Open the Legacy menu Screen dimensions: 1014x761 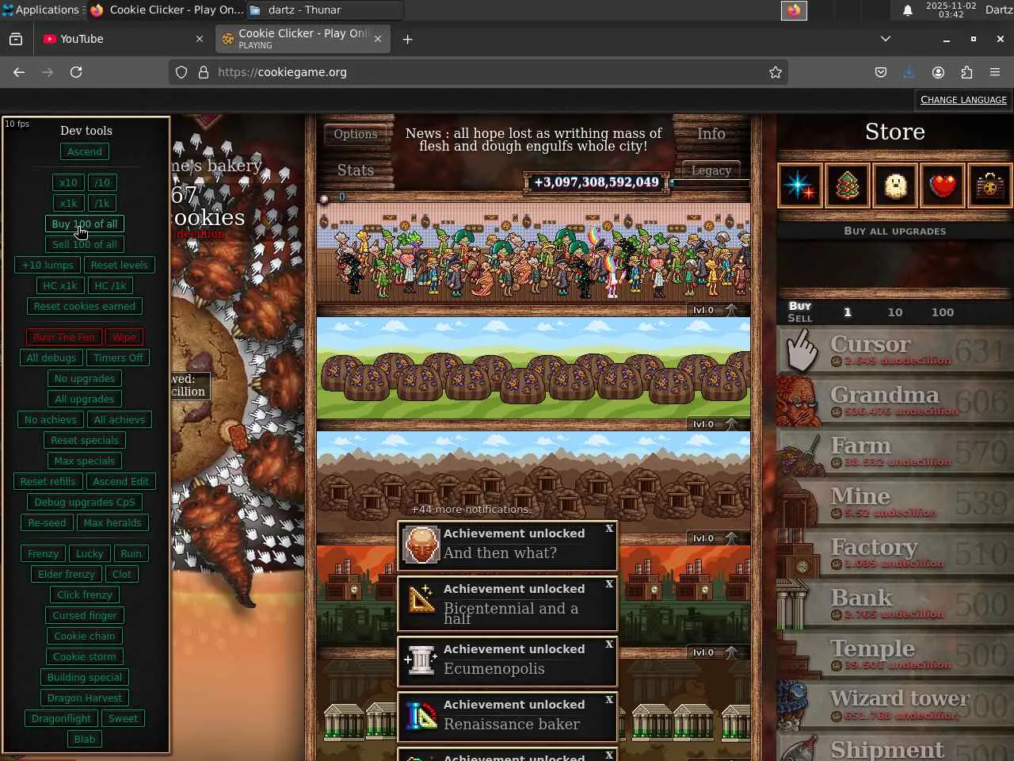point(711,170)
